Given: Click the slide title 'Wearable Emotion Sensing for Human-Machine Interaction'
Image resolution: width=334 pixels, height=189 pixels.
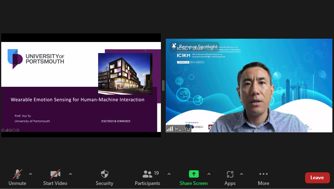Looking at the screenshot, I should tap(77, 99).
